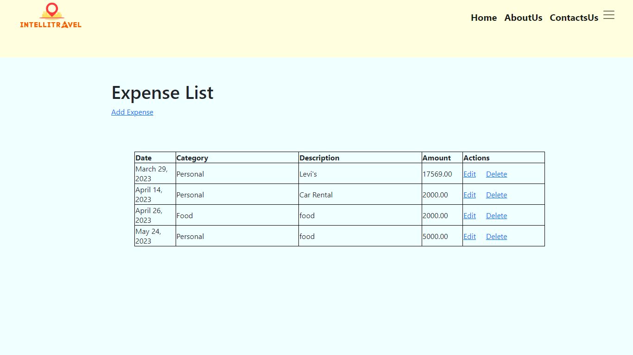Edit the Levi's expense
Image resolution: width=633 pixels, height=355 pixels.
(469, 174)
